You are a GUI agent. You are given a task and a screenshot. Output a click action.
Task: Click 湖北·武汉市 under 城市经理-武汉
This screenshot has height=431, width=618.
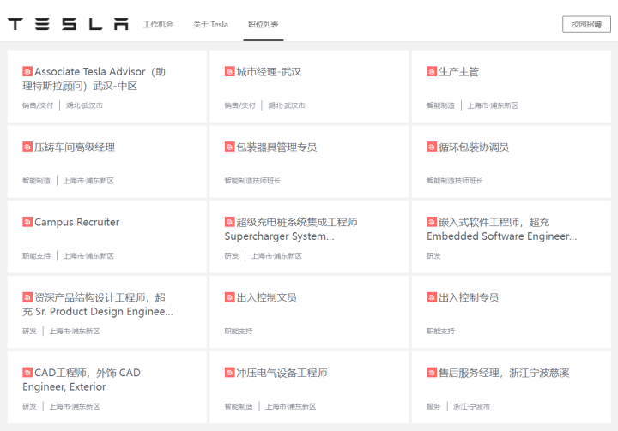(287, 105)
